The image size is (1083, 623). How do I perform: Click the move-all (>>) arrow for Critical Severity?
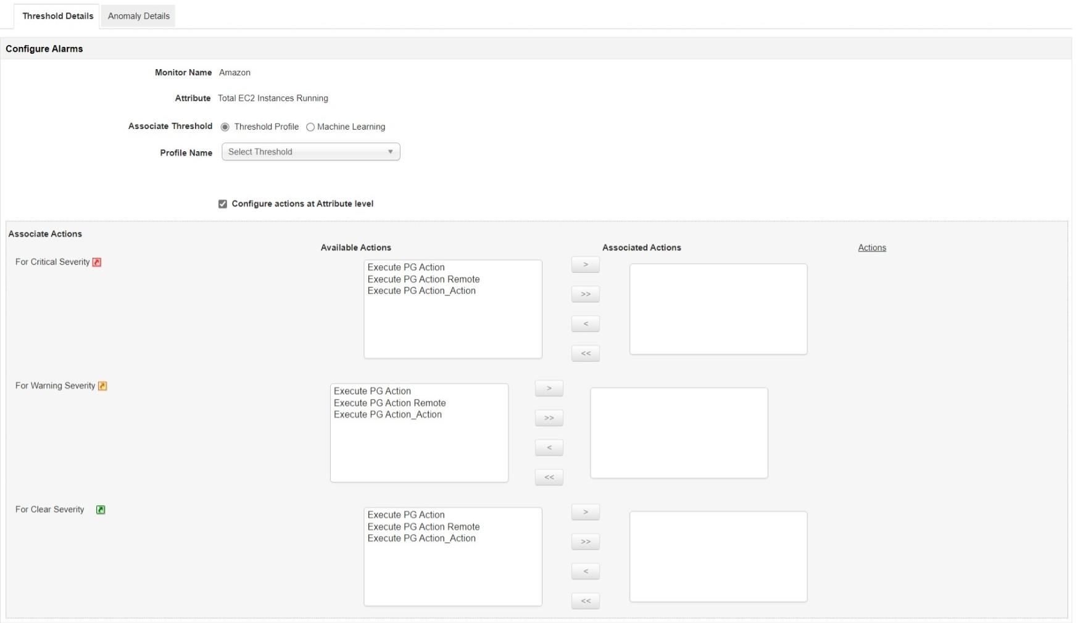pyautogui.click(x=585, y=294)
